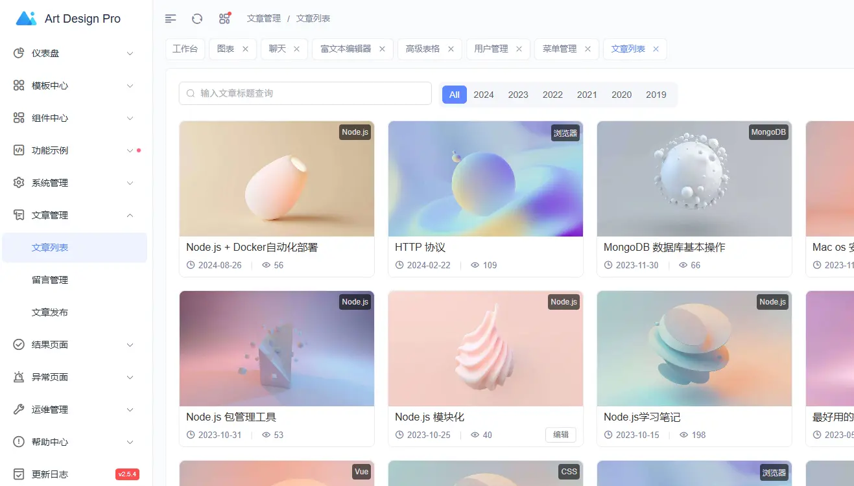Image resolution: width=854 pixels, height=486 pixels.
Task: Open 帮助中心 via its info icon
Action: click(x=19, y=441)
